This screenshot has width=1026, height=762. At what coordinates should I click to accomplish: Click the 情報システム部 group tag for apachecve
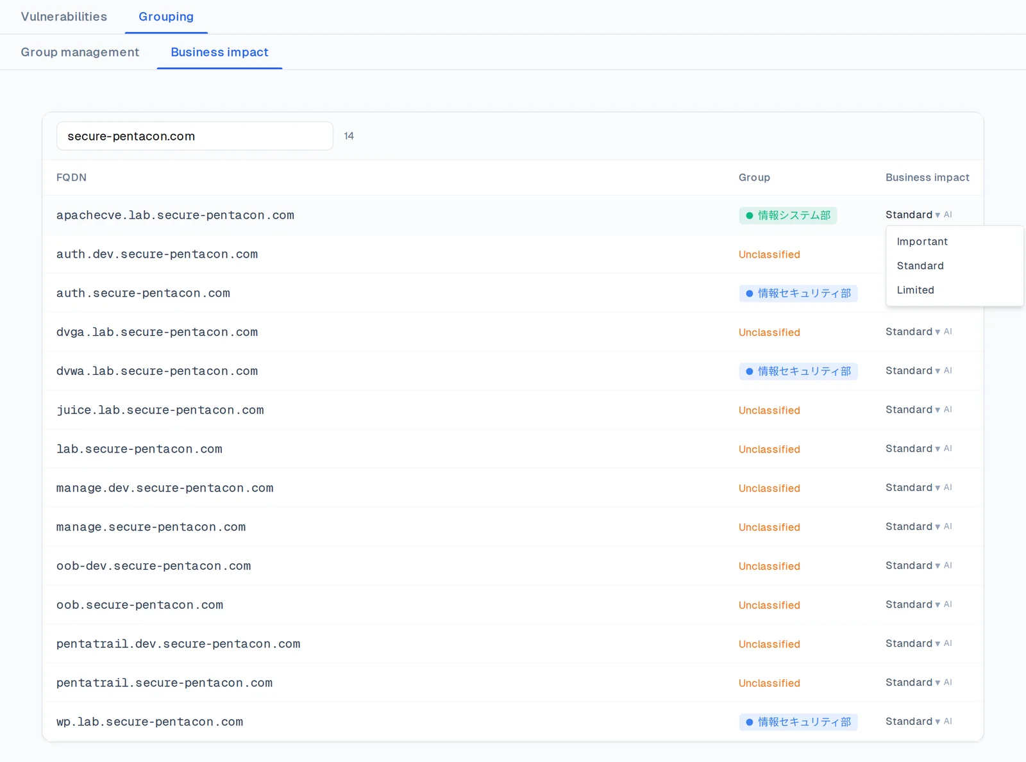[788, 215]
